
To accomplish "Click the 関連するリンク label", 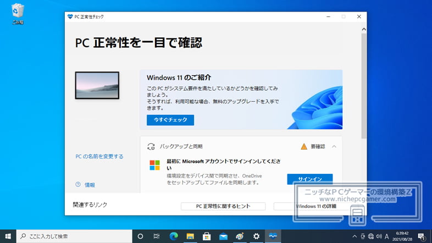I will click(x=90, y=205).
